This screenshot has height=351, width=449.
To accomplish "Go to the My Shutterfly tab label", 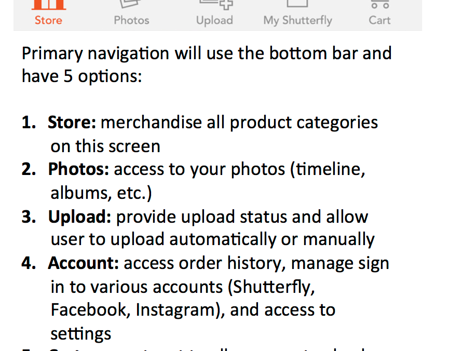I will coord(298,21).
